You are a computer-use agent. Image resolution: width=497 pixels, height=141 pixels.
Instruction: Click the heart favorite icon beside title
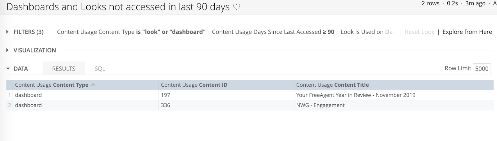point(237,7)
